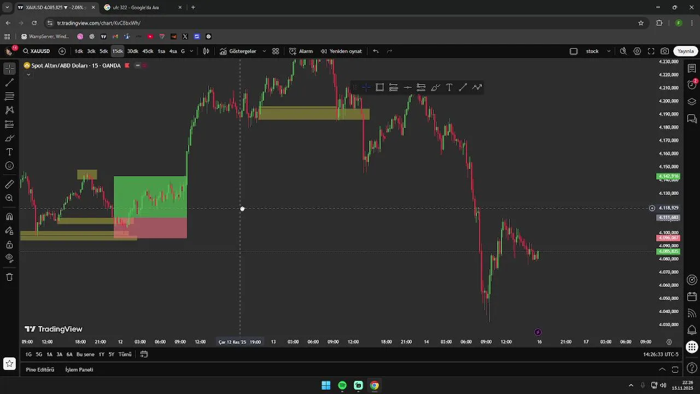Switch to 3dk timeframe

91,51
